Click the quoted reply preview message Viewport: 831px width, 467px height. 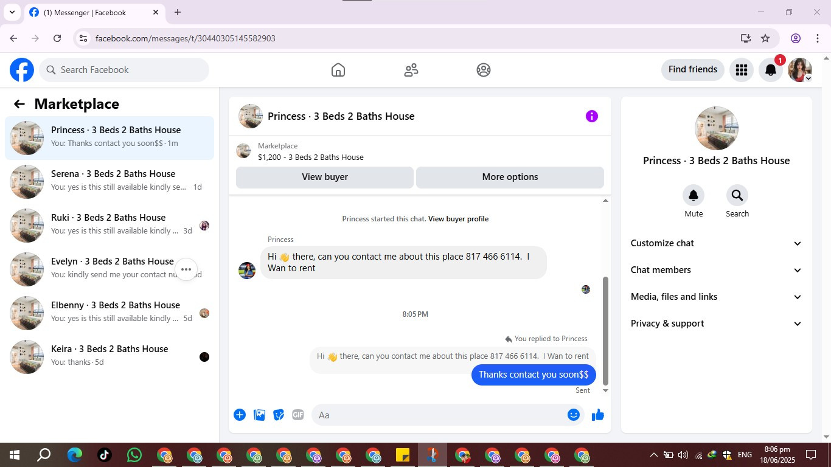pyautogui.click(x=453, y=356)
